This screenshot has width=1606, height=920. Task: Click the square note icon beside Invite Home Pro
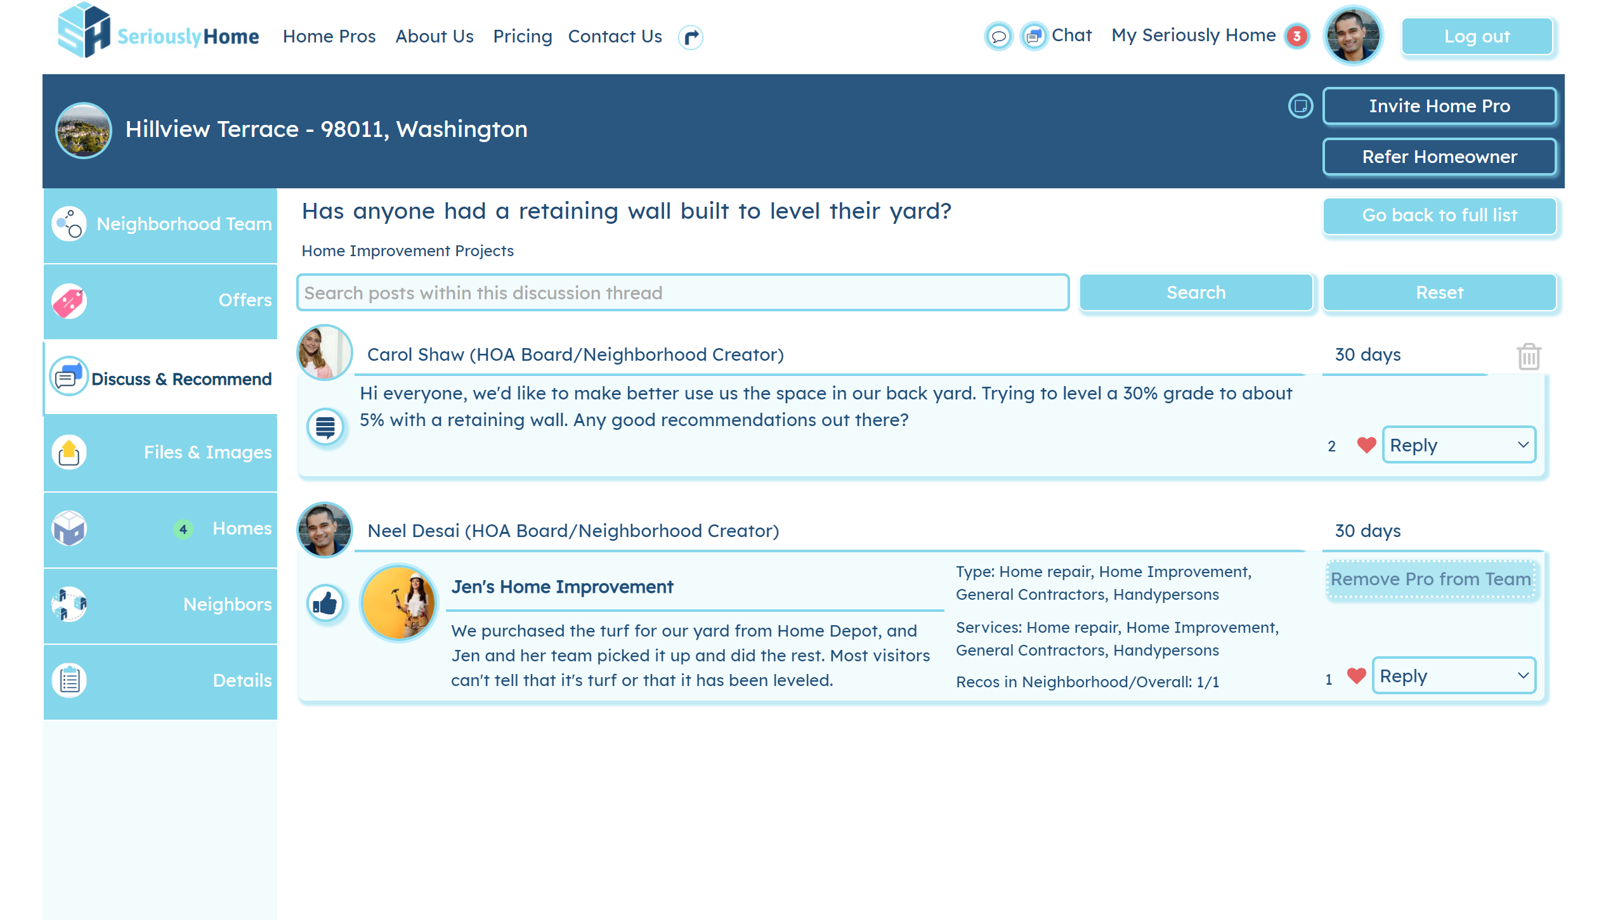tap(1300, 106)
